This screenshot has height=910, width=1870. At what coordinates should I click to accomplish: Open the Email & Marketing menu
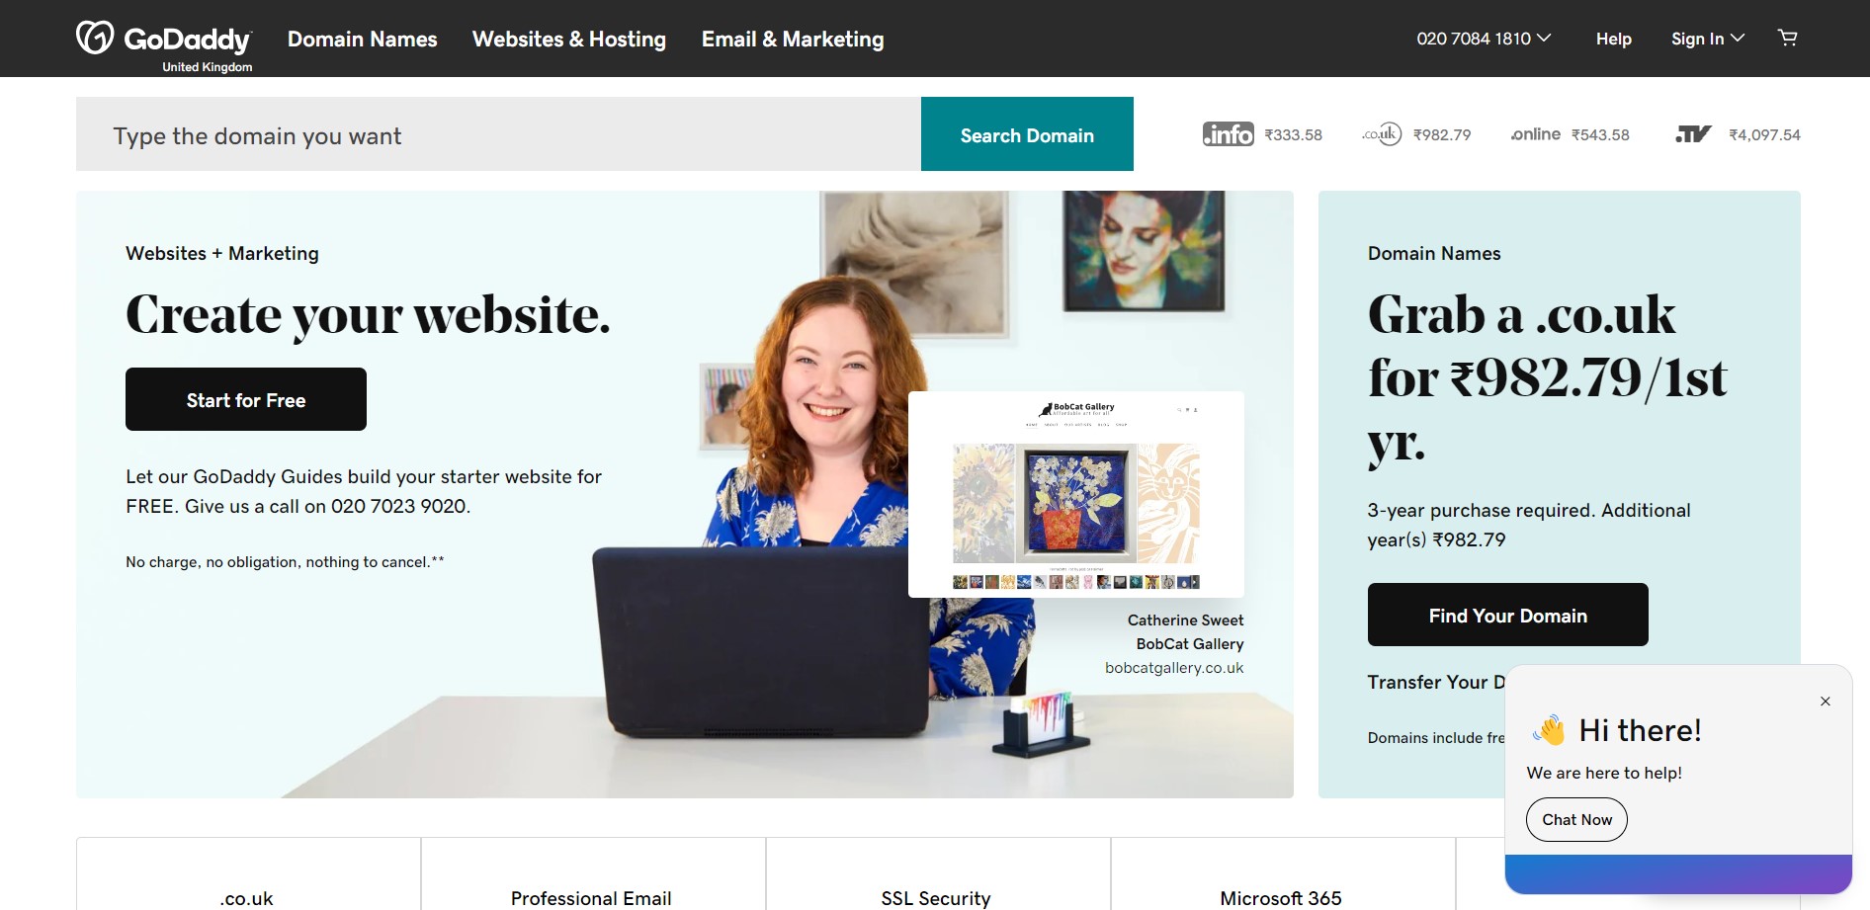click(793, 39)
